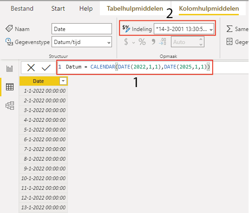Viewport: 249px width, 213px height.
Task: Select cell 4-1-2022 00:00:00
Action: click(44, 120)
